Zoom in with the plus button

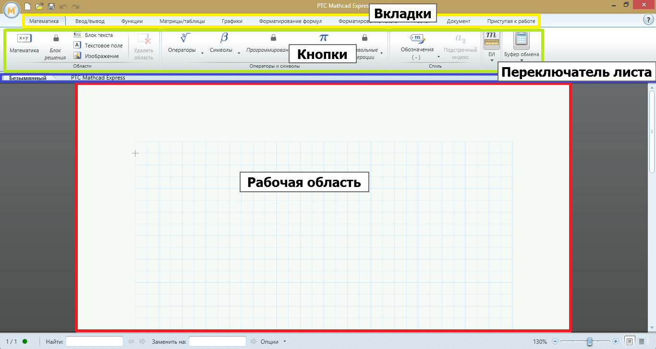click(616, 341)
